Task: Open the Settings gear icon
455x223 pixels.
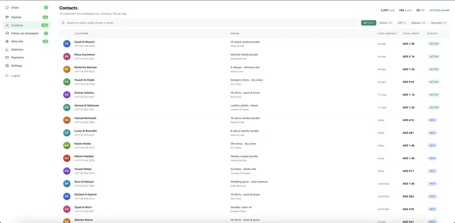Action: point(7,66)
